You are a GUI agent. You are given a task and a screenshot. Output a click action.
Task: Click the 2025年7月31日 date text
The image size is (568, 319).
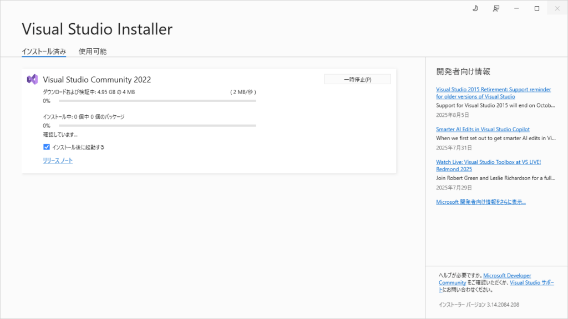[454, 147]
